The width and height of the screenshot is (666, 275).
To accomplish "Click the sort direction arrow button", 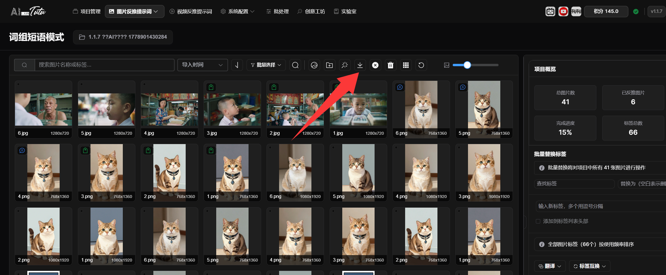I will [x=237, y=65].
